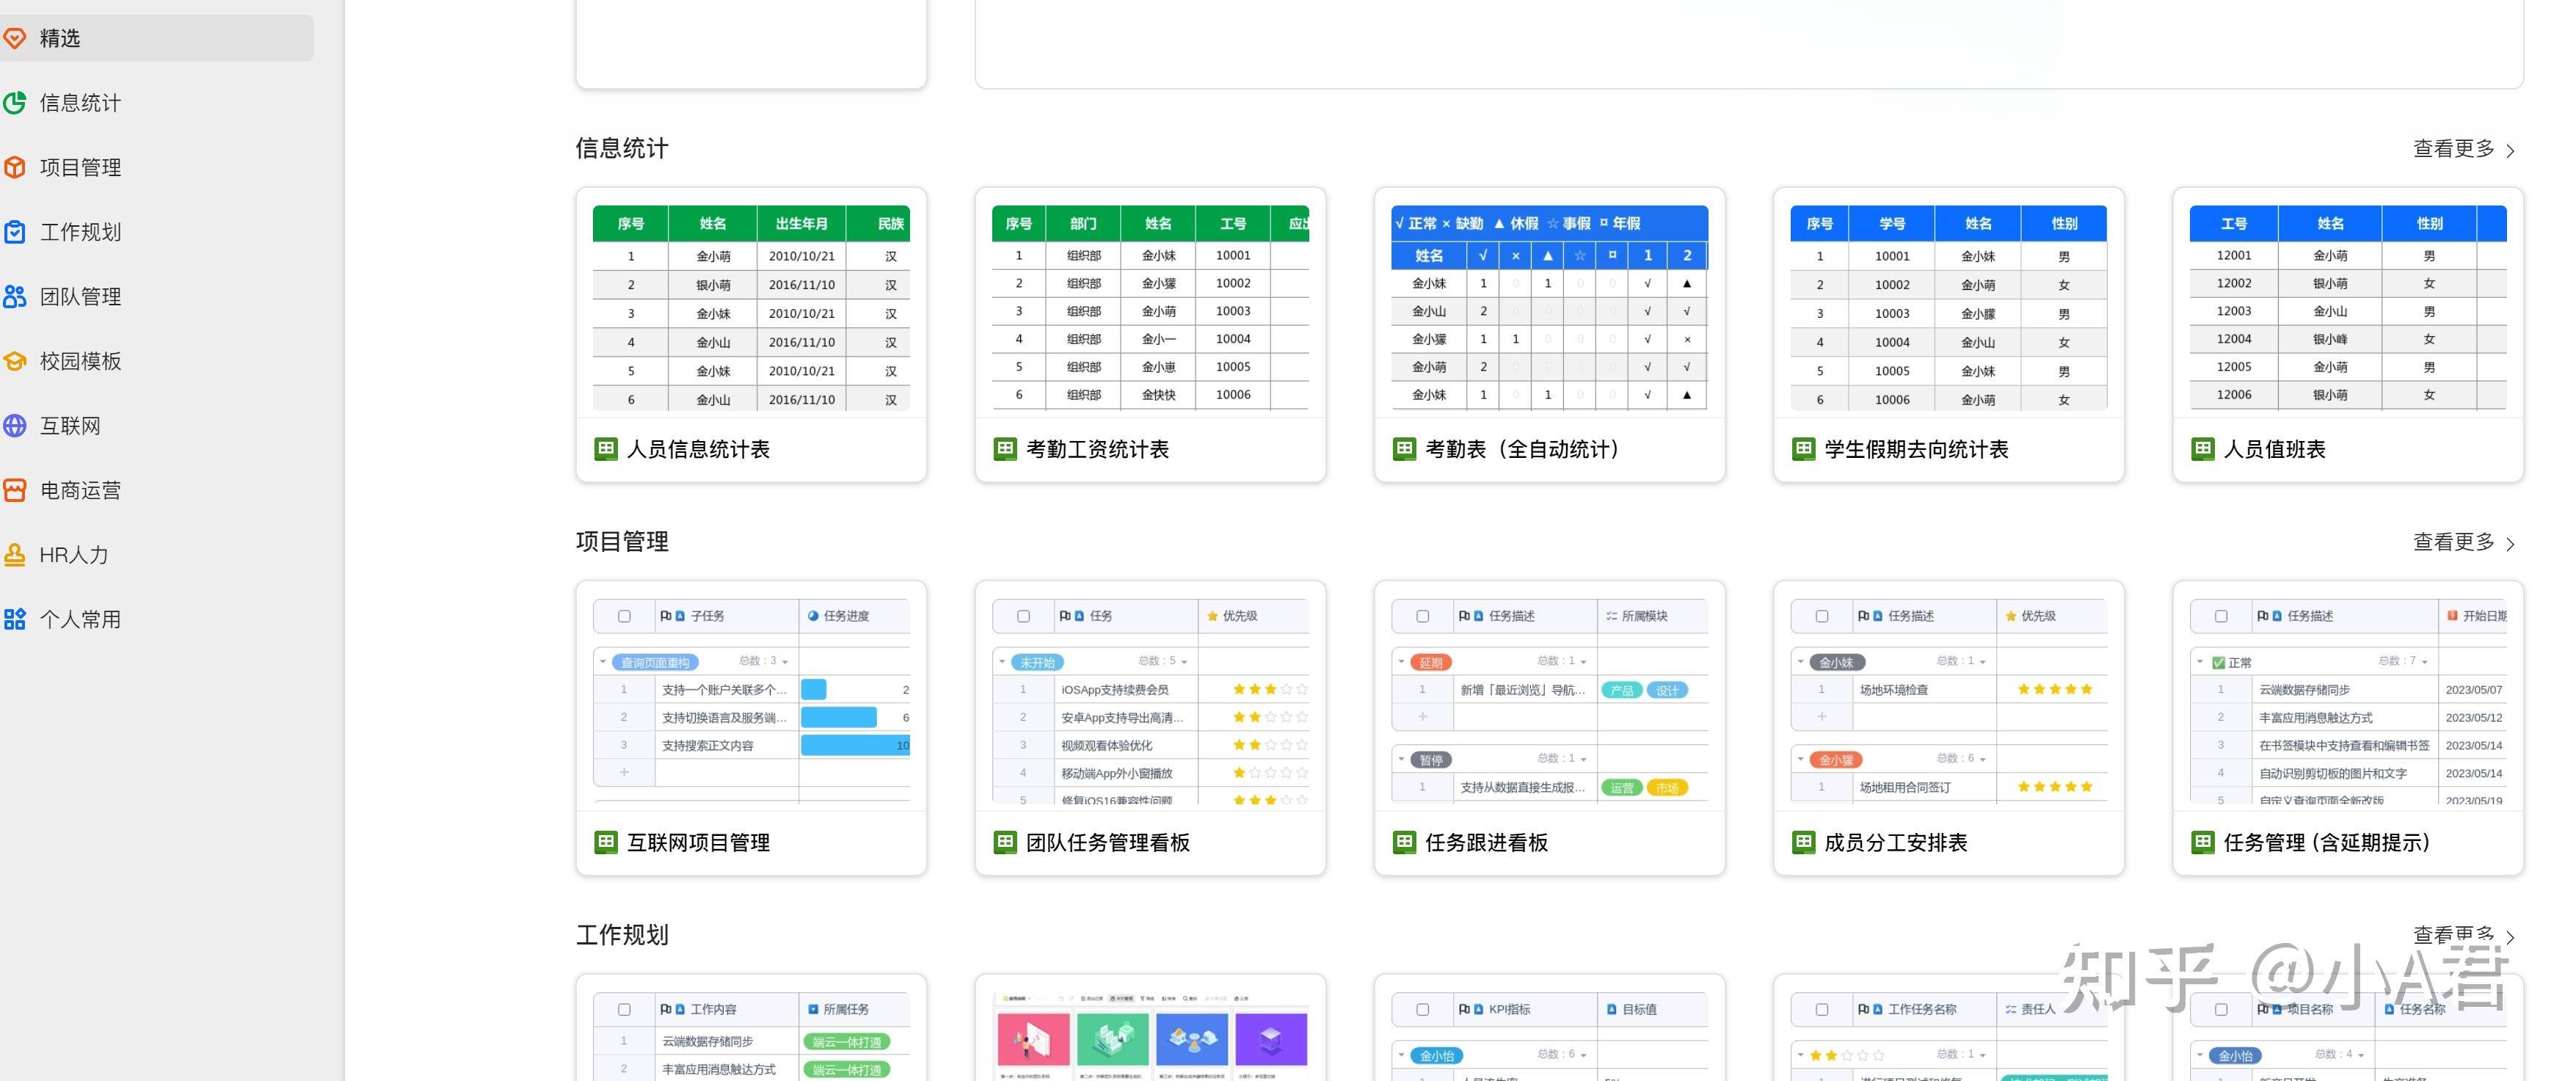
Task: Click spreadsheet icon beside 互联网项目管理
Action: 606,842
